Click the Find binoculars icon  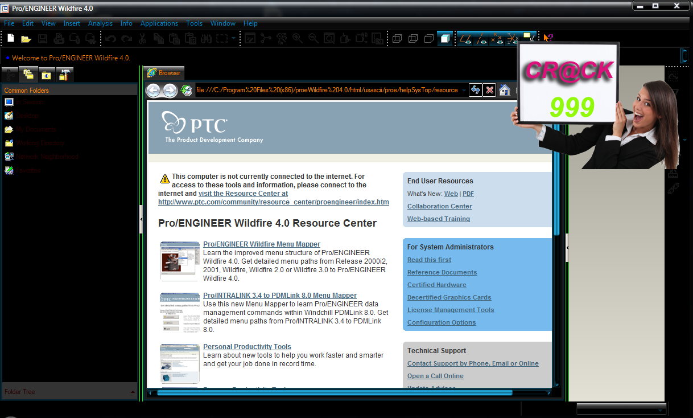click(206, 39)
